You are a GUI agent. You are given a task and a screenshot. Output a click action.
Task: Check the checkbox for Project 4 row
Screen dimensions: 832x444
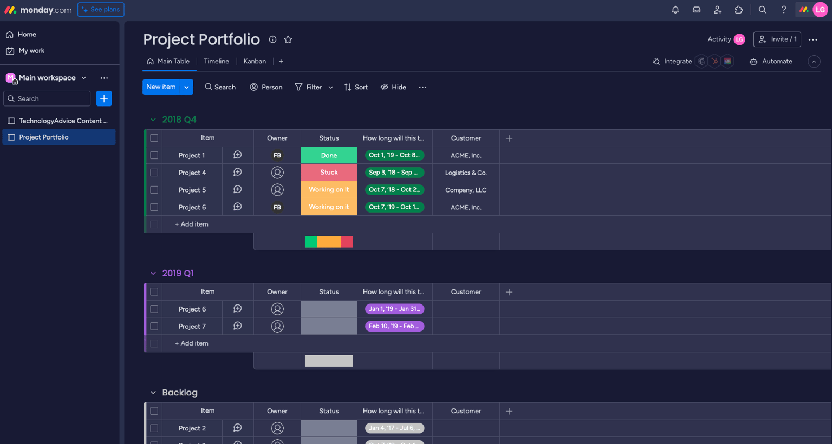tap(154, 172)
